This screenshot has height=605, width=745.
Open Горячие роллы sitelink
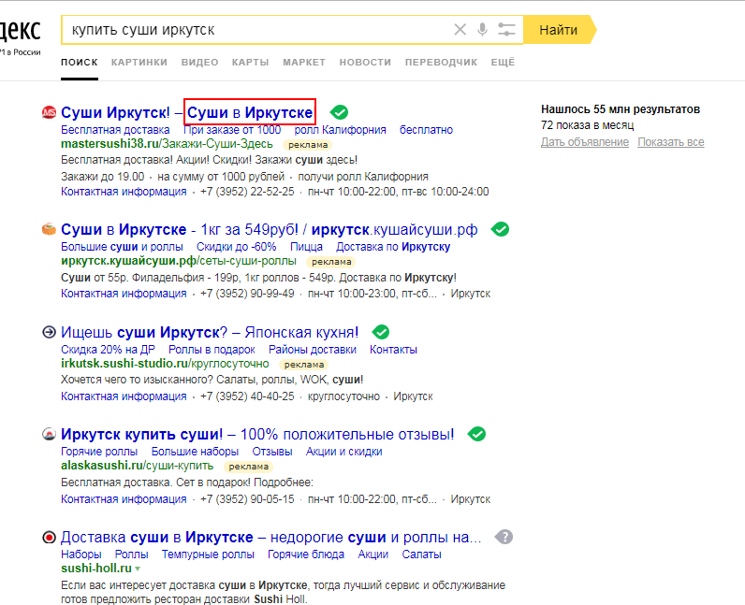(x=99, y=451)
